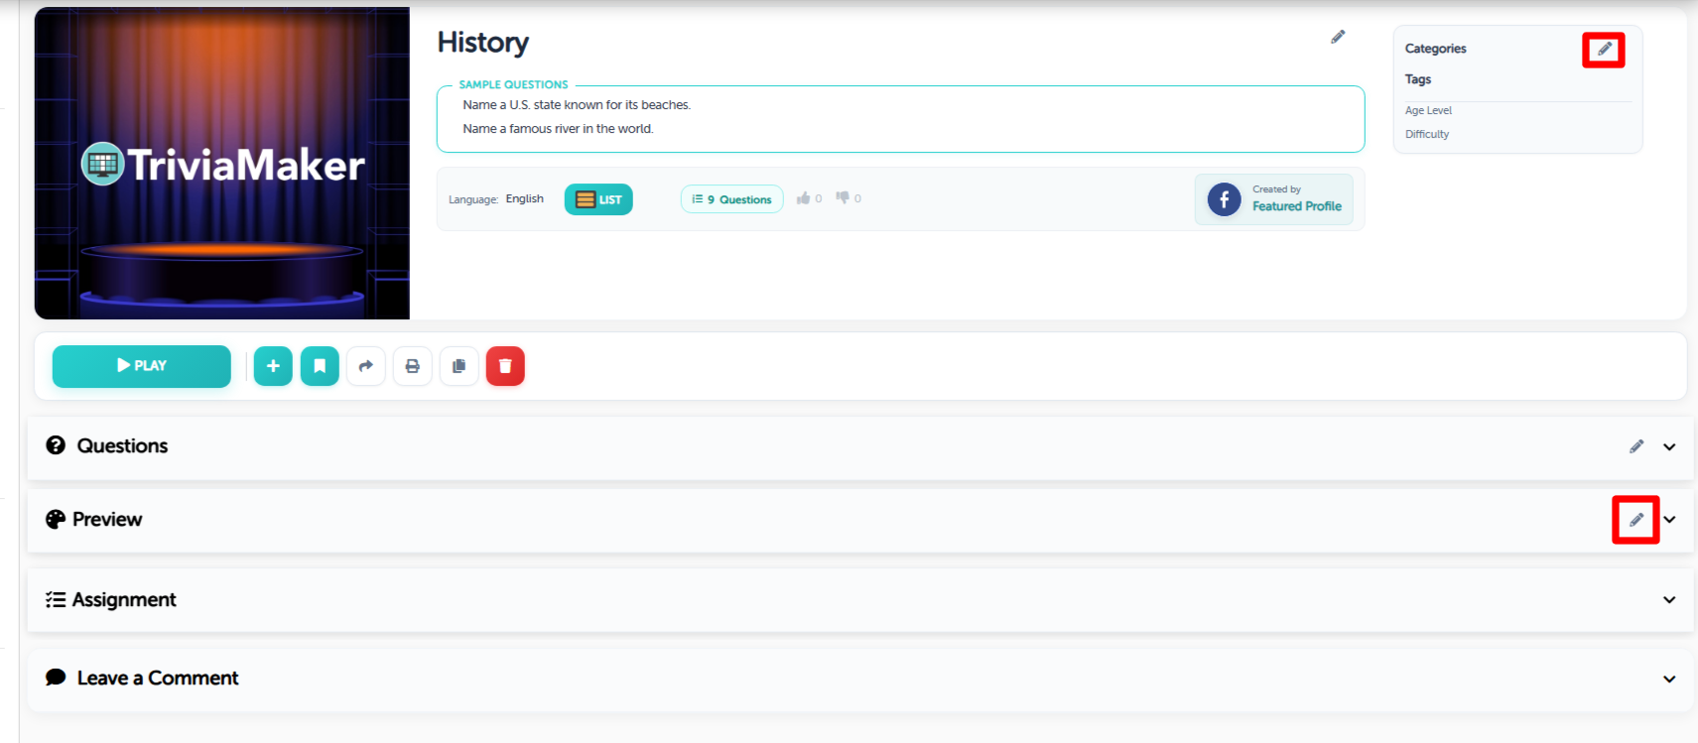Expand the Questions section chevron
The width and height of the screenshot is (1698, 743).
pyautogui.click(x=1669, y=447)
